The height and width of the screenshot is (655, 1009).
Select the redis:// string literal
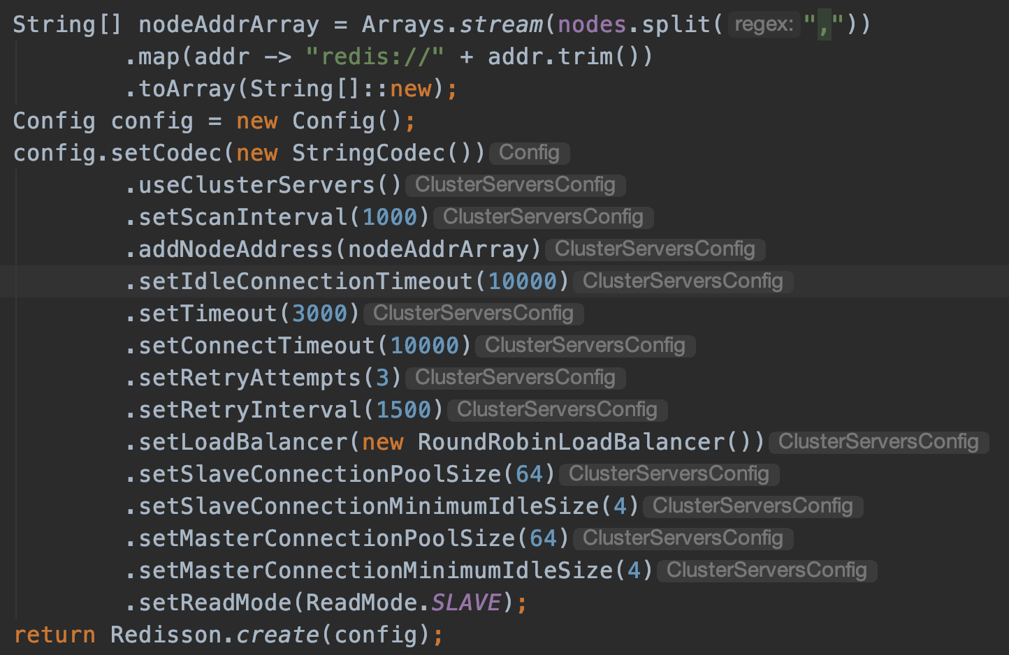coord(375,56)
